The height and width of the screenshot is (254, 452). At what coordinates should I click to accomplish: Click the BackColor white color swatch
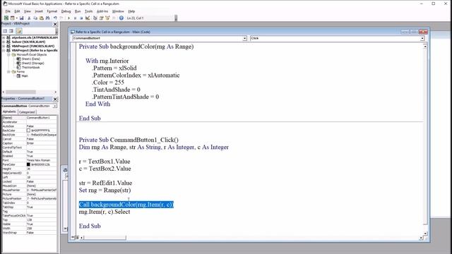tap(28, 131)
